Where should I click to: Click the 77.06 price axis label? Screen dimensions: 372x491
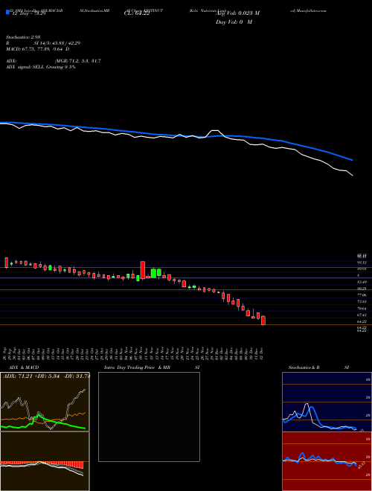click(362, 295)
